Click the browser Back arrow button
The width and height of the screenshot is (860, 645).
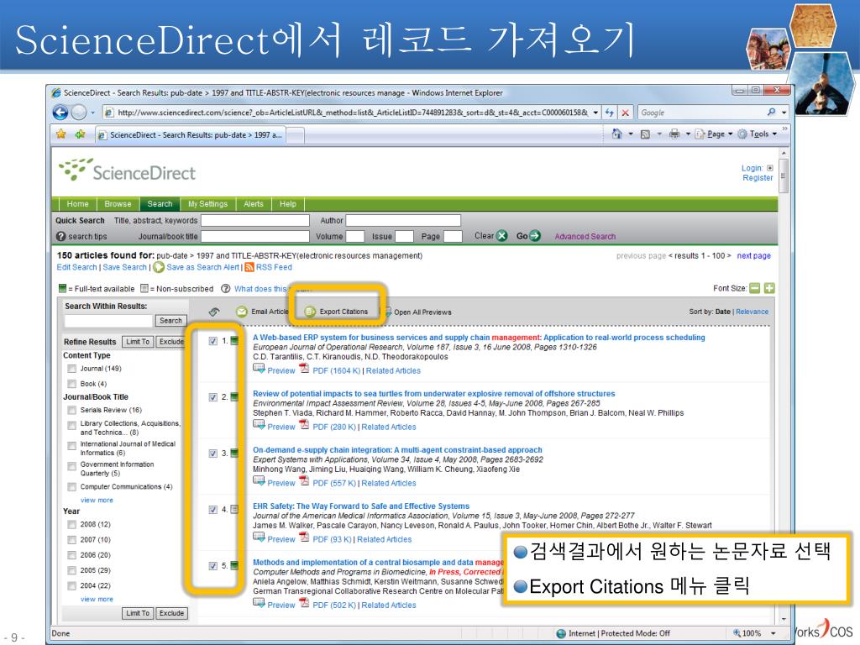point(60,113)
